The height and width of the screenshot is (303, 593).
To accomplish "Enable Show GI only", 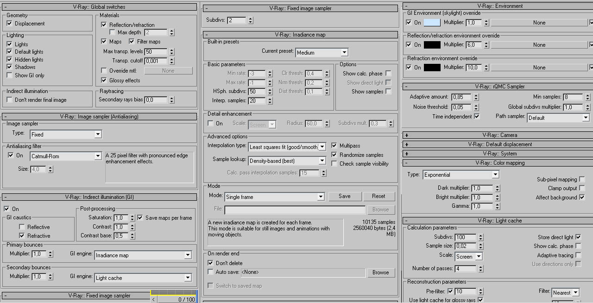I will [10, 75].
